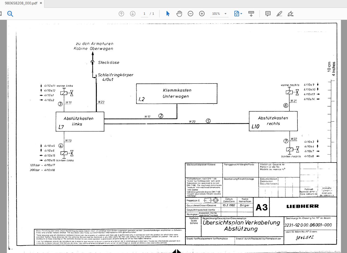
Task: Click the hinten rechts label
Action: pyautogui.click(x=291, y=156)
